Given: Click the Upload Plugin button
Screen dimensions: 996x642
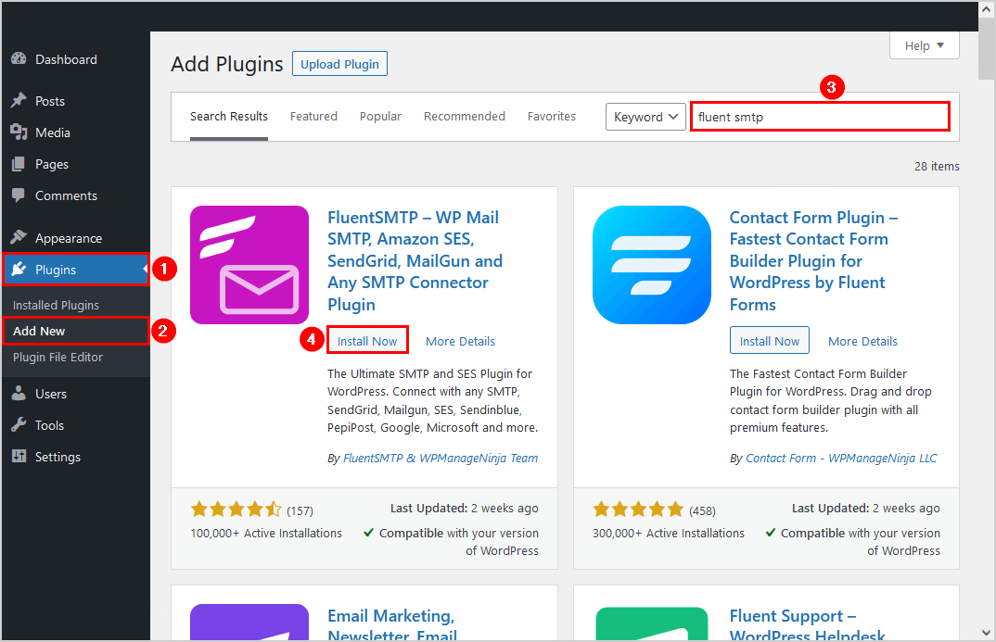Looking at the screenshot, I should [x=339, y=63].
